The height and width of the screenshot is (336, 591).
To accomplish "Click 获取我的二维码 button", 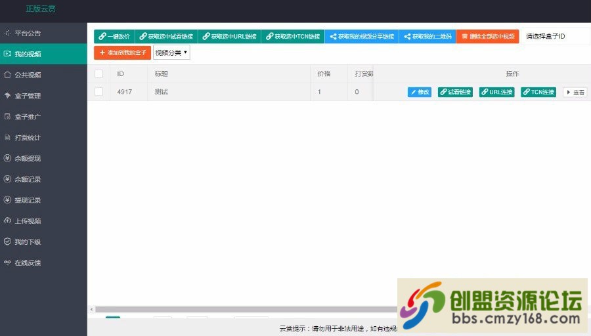I will point(427,36).
